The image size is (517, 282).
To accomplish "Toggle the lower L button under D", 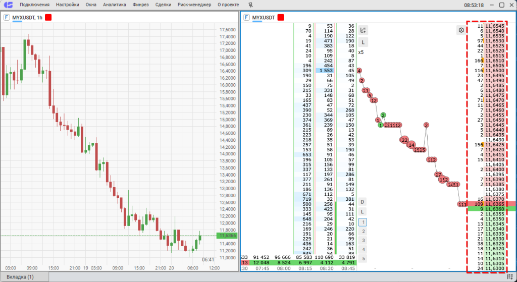I will (x=363, y=211).
